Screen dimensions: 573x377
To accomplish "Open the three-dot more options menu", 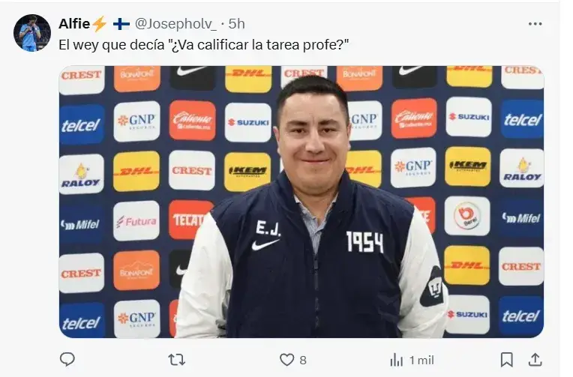I will tap(535, 24).
